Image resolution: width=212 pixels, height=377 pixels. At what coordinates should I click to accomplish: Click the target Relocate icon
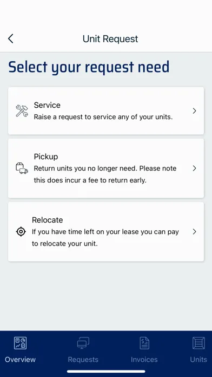tap(21, 231)
